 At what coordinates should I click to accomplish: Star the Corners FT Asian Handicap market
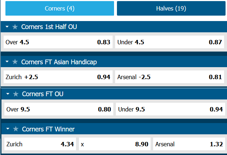coord(15,62)
